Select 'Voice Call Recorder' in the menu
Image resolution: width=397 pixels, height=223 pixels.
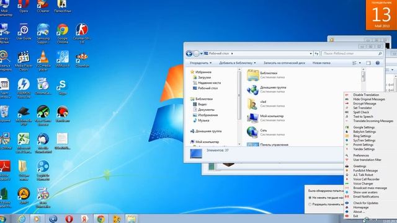(x=367, y=179)
